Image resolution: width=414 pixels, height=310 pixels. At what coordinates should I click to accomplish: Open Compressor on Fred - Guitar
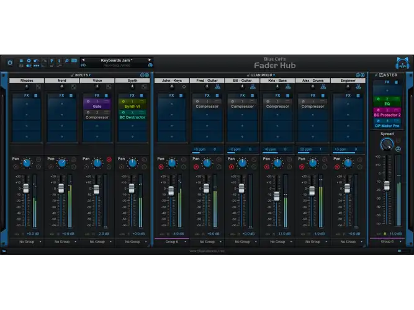coord(207,104)
